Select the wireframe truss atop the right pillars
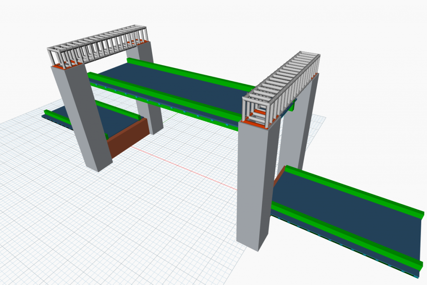 click(281, 89)
